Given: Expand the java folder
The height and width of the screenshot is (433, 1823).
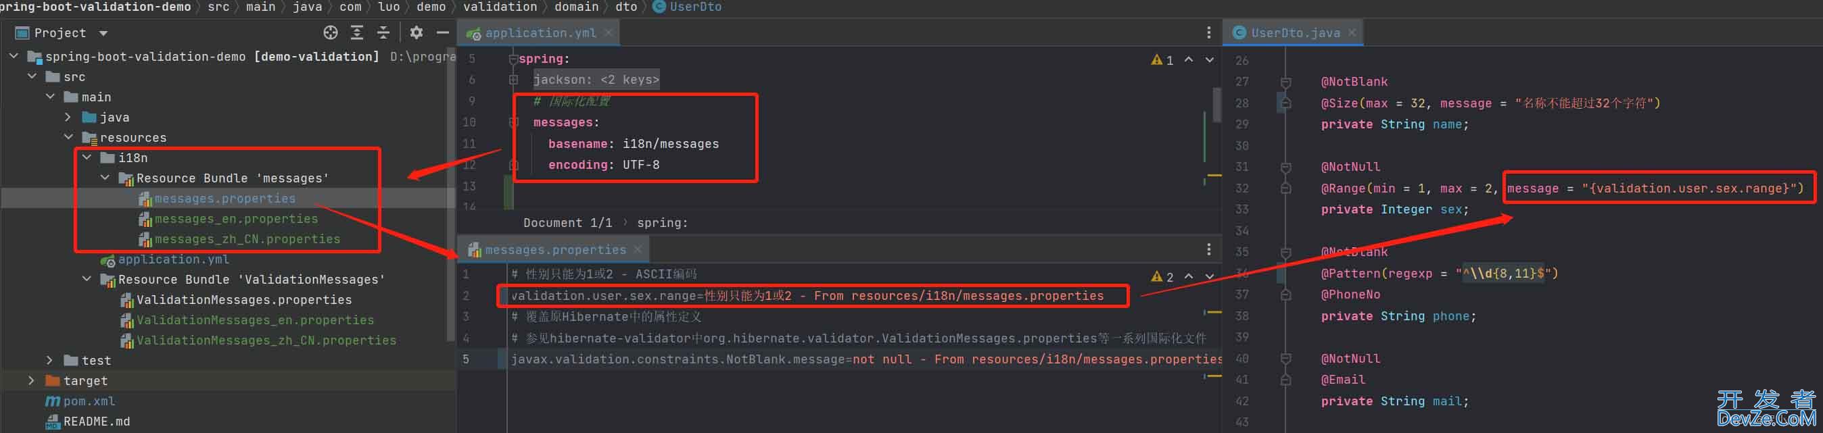Looking at the screenshot, I should [x=68, y=117].
